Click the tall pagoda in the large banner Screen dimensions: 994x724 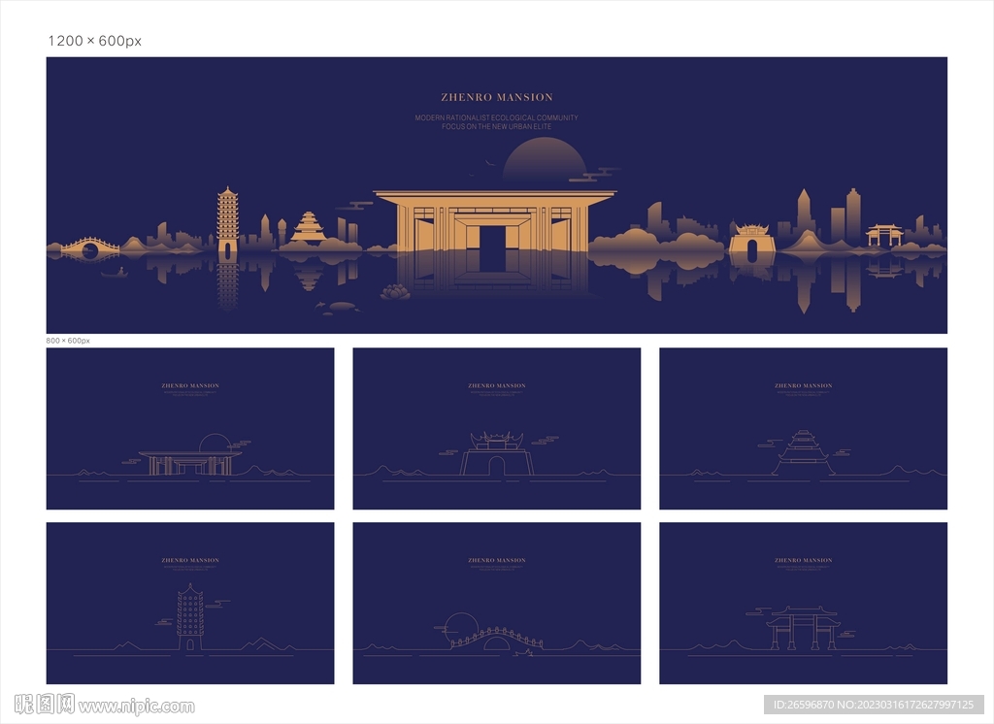(x=227, y=222)
